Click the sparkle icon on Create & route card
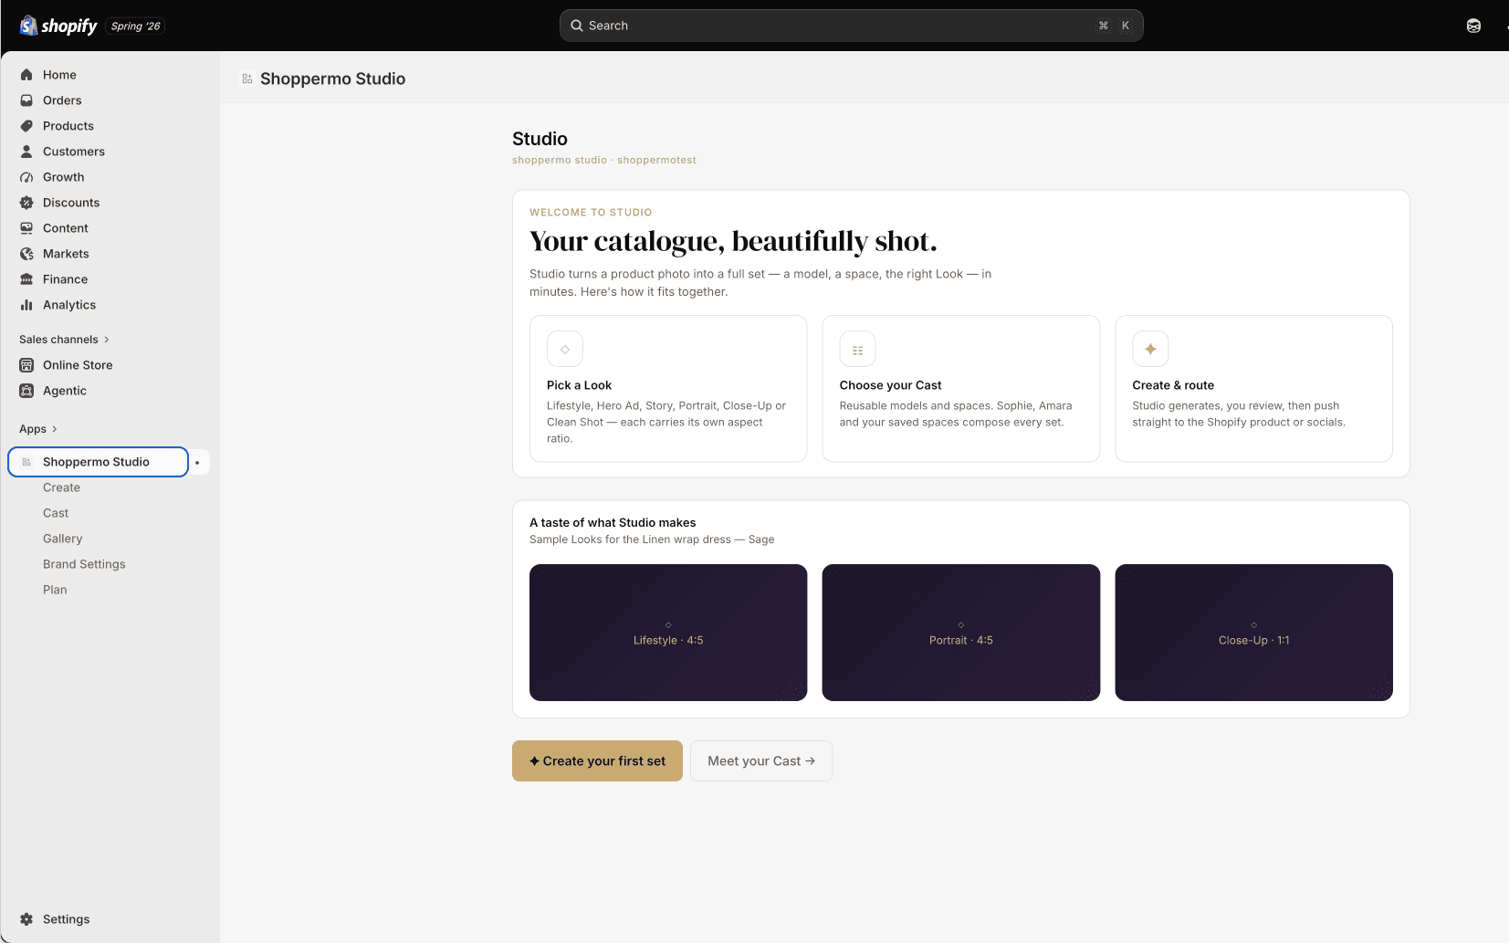 point(1150,349)
